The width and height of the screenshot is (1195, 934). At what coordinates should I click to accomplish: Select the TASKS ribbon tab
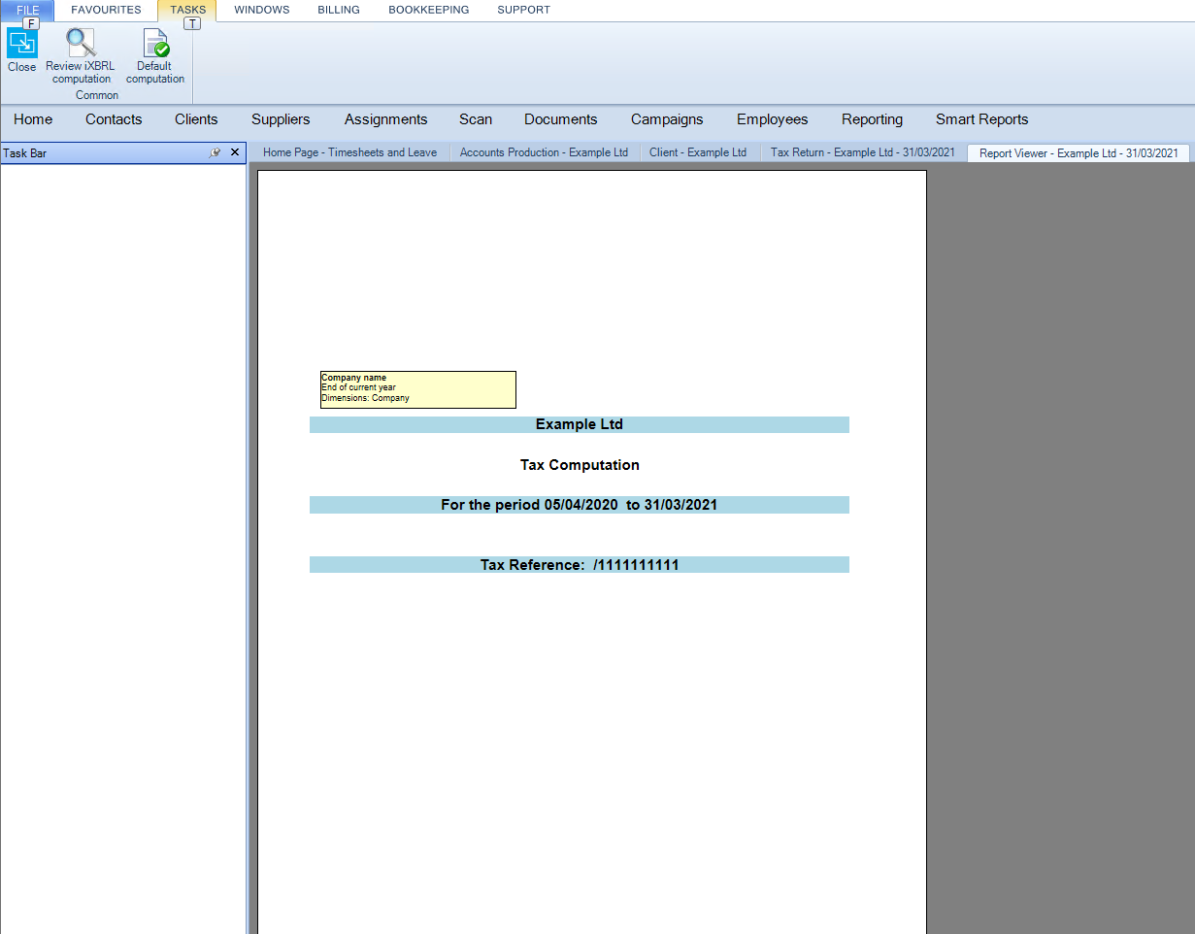[187, 10]
